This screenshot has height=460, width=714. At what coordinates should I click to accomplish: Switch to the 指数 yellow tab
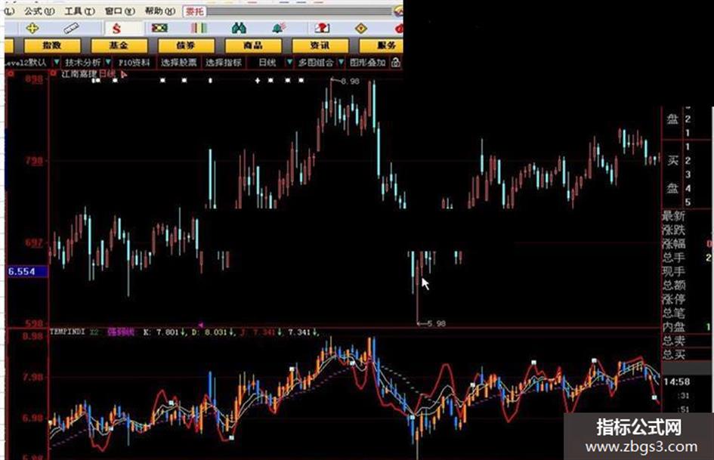[52, 45]
